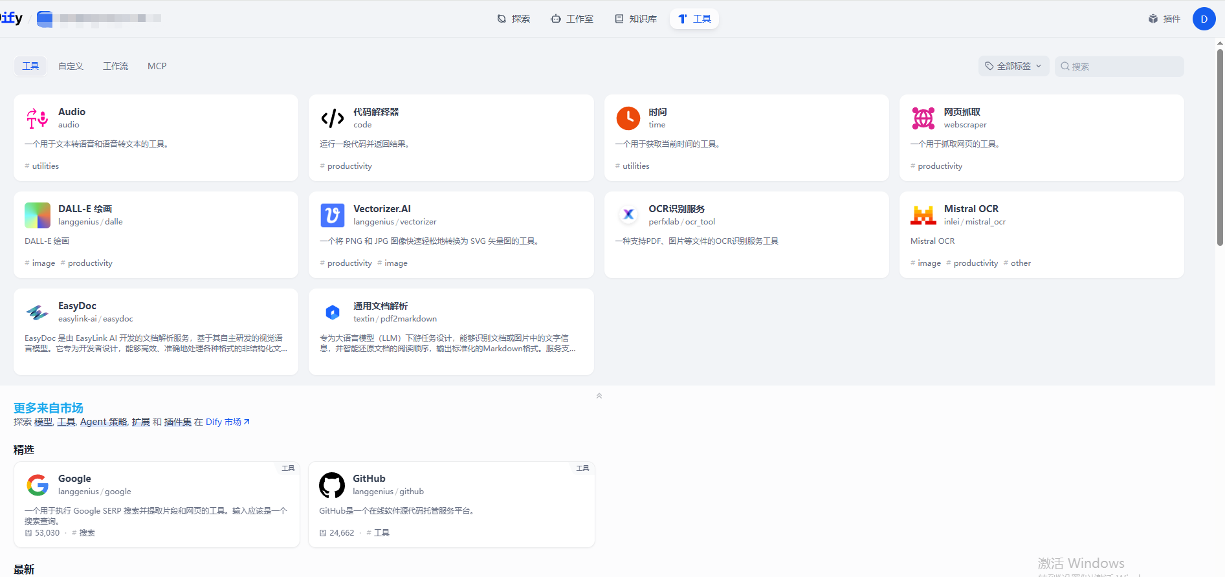Image resolution: width=1225 pixels, height=577 pixels.
Task: Click the DALL-E gradient icon
Action: 38,215
